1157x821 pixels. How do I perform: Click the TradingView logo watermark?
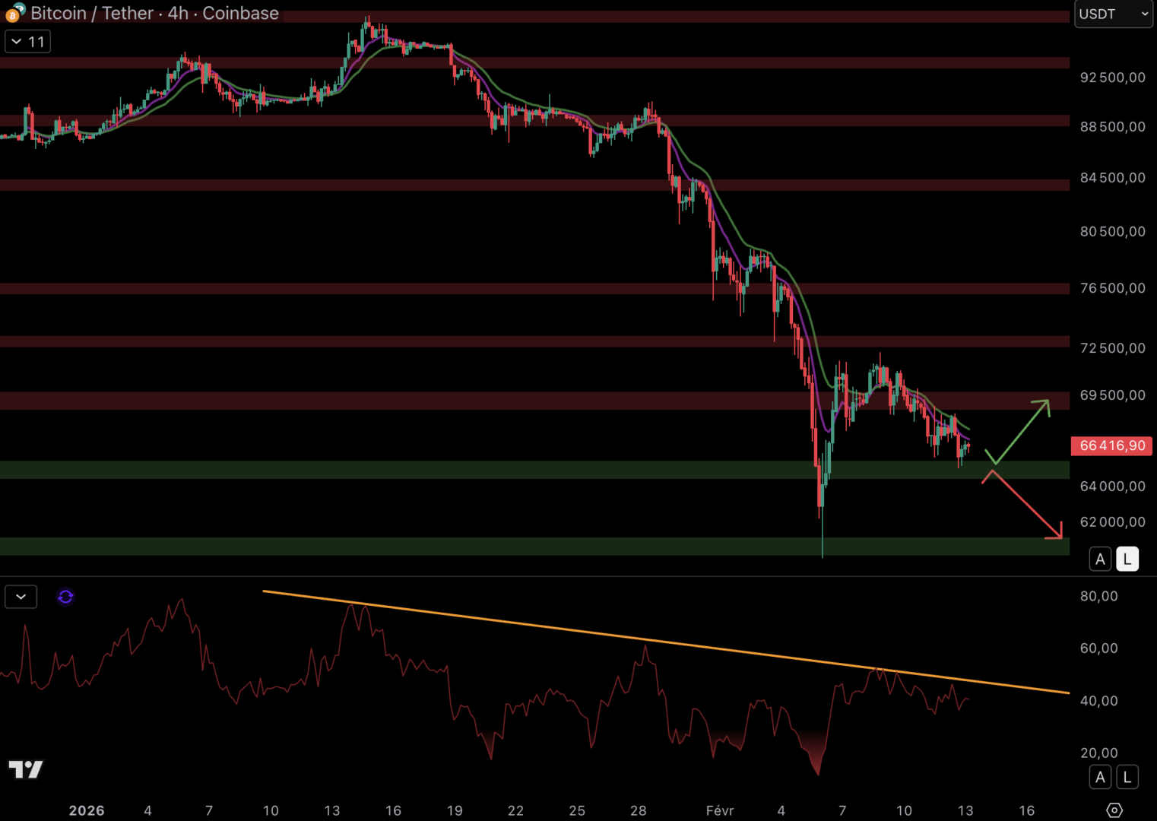[x=26, y=769]
